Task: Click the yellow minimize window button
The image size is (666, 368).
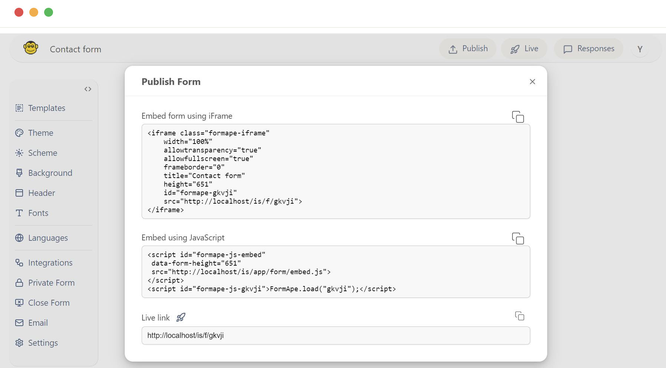Action: pos(34,12)
